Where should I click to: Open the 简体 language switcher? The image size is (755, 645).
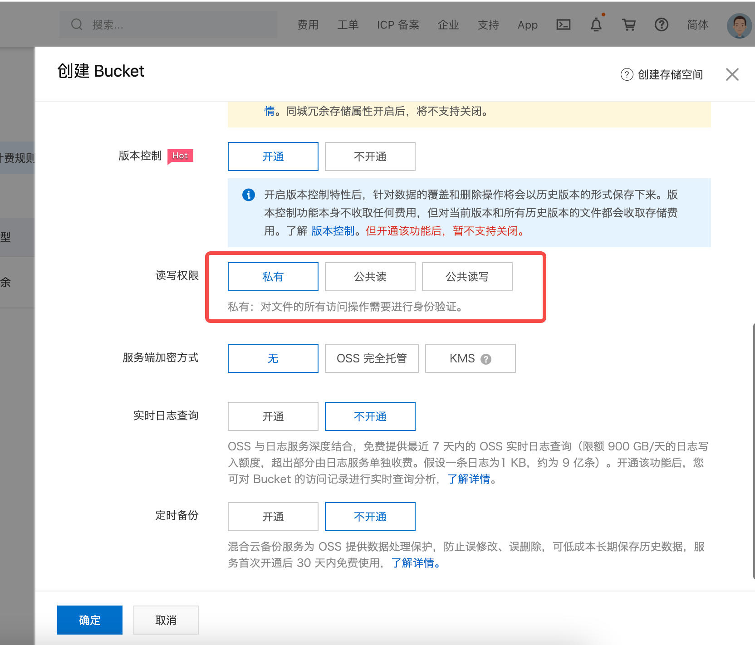pos(697,25)
